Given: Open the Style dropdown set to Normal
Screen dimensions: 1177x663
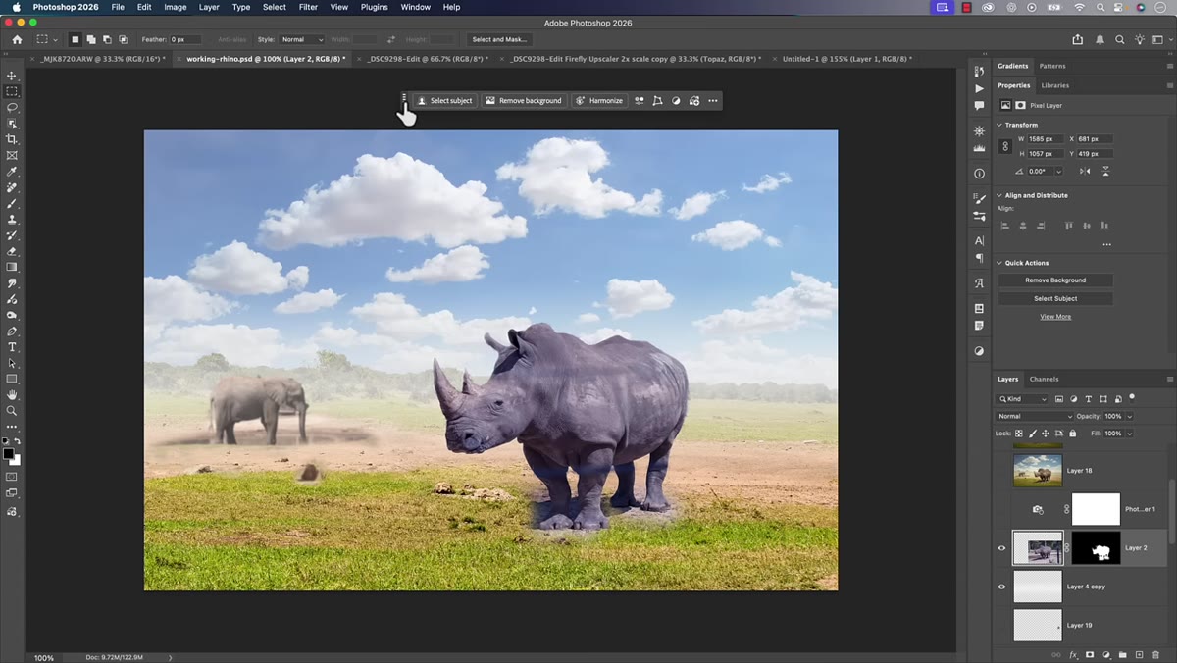Looking at the screenshot, I should pos(302,39).
